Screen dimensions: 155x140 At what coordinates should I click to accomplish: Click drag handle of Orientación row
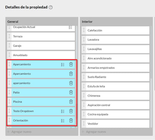[x=9, y=121]
